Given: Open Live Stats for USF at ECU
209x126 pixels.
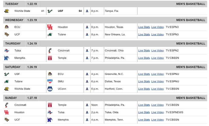Looking at the screenshot, I should click(144, 74).
